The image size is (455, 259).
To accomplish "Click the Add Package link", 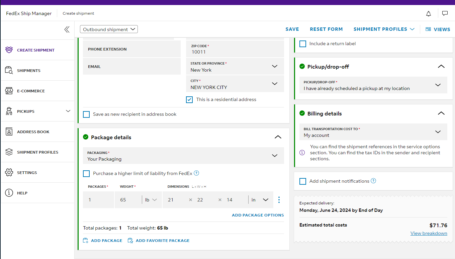I will coord(107,241).
